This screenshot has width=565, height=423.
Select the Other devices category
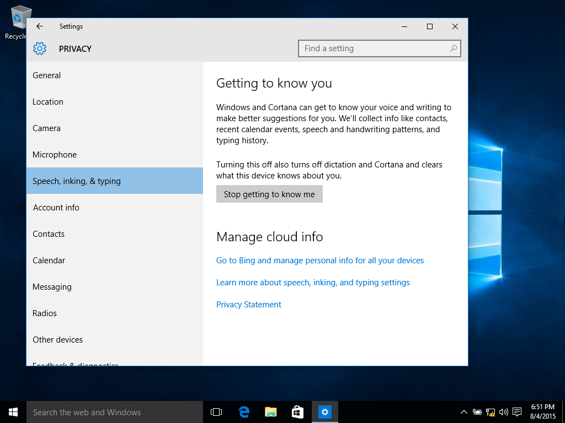tap(115, 339)
